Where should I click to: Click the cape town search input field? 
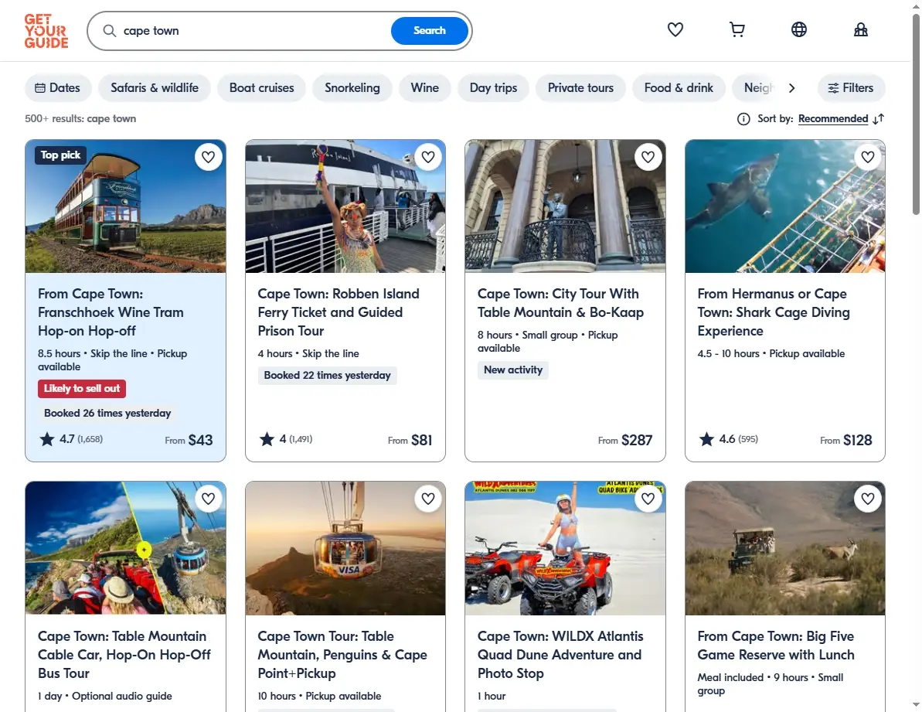(x=253, y=31)
